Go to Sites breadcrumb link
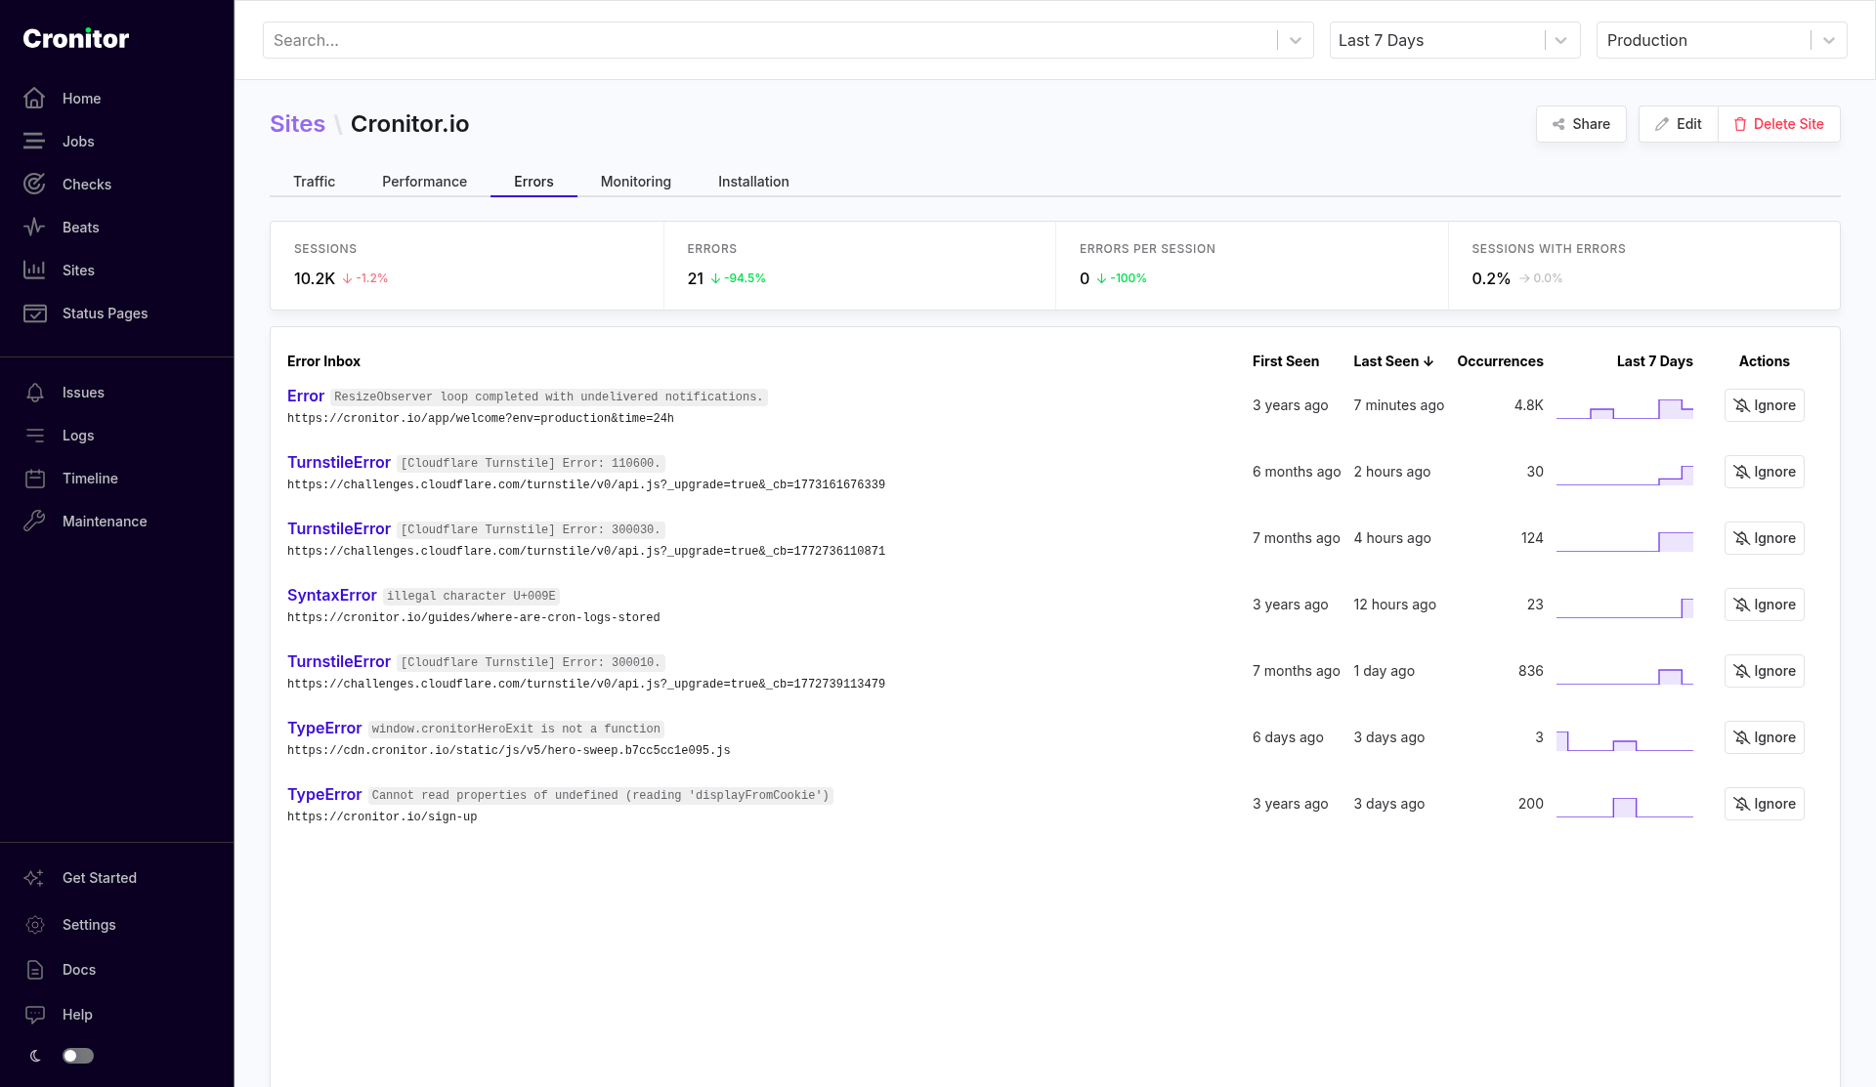Screen dimensions: 1876x1087 (297, 124)
